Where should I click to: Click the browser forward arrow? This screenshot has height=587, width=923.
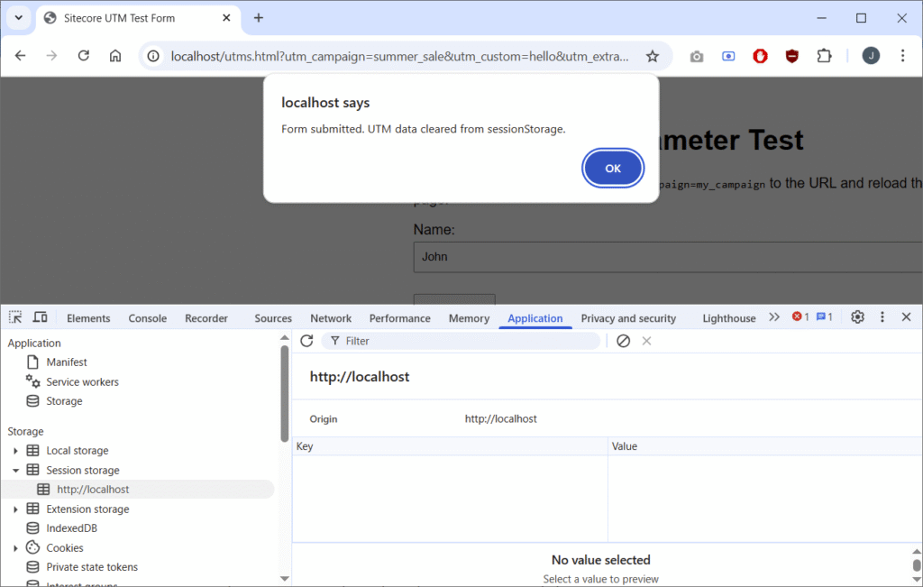[x=51, y=56]
